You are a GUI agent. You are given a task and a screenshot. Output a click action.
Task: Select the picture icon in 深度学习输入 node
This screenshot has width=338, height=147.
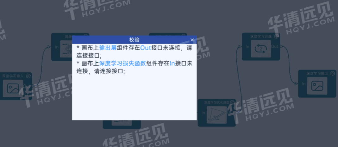point(13,88)
